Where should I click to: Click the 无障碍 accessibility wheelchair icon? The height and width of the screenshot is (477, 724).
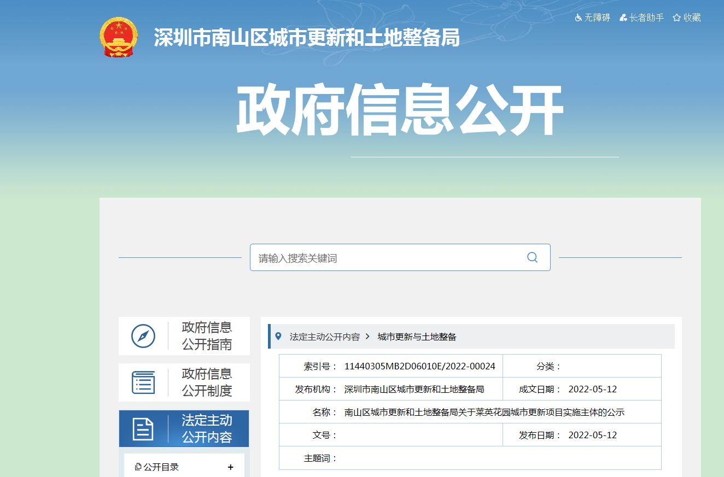click(x=579, y=18)
